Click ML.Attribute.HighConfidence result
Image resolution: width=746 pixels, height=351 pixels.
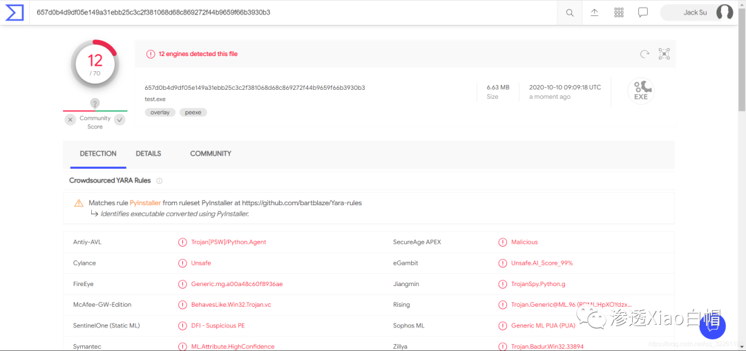pyautogui.click(x=233, y=347)
